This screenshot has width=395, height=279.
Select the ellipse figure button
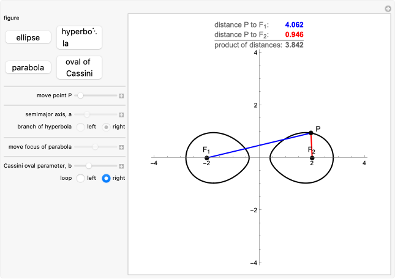[28, 37]
